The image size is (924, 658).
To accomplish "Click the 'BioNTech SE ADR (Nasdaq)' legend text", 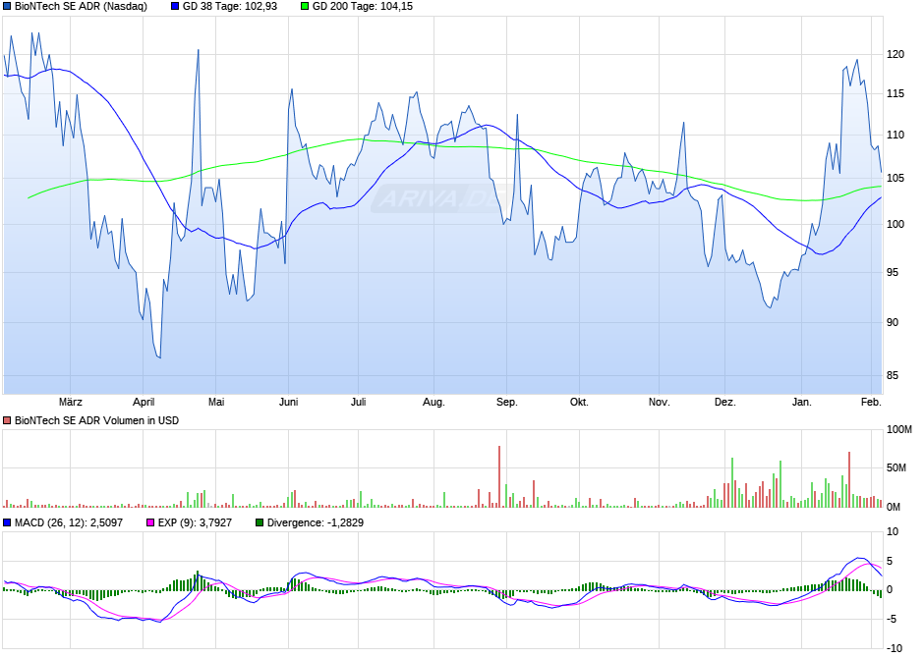I will (x=81, y=7).
